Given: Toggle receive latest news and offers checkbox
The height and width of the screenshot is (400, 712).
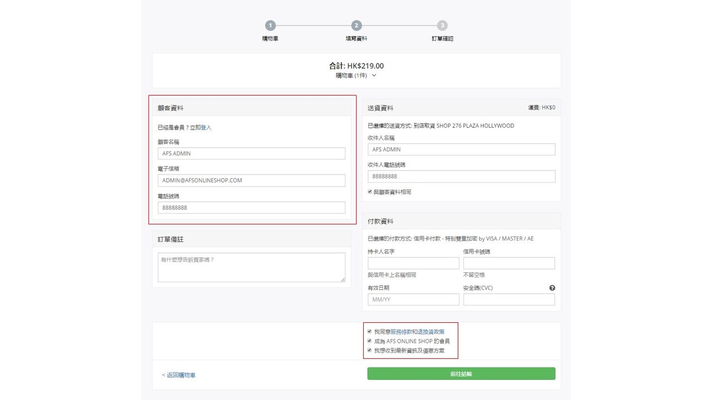Looking at the screenshot, I should (x=369, y=351).
